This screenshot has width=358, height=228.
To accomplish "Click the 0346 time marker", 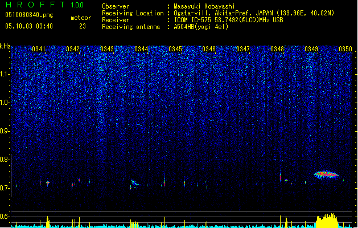I will coord(209,49).
